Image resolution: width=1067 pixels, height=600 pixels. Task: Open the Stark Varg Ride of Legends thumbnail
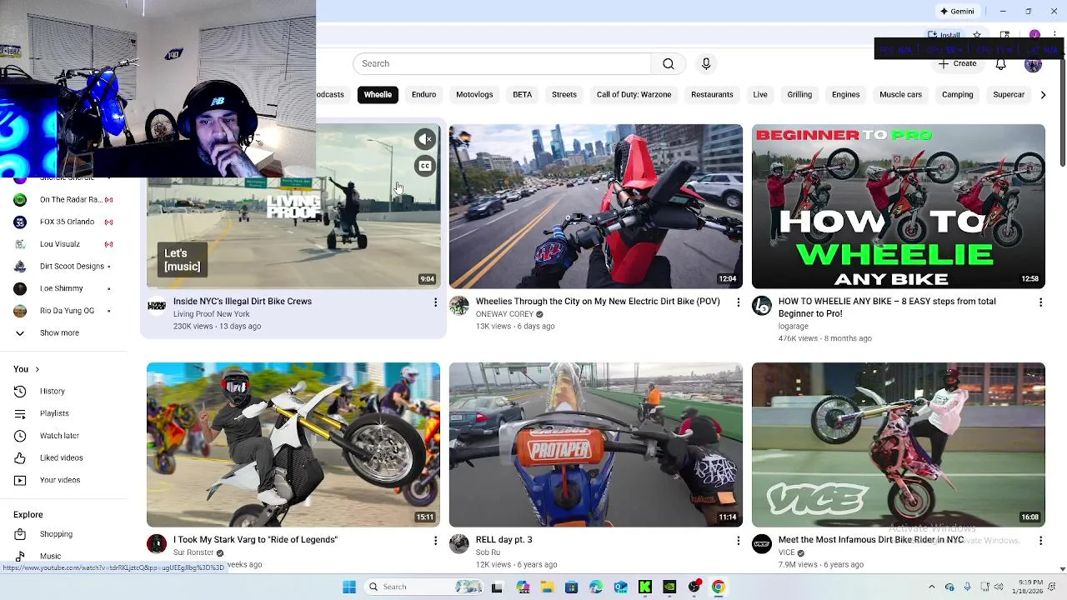tap(293, 445)
